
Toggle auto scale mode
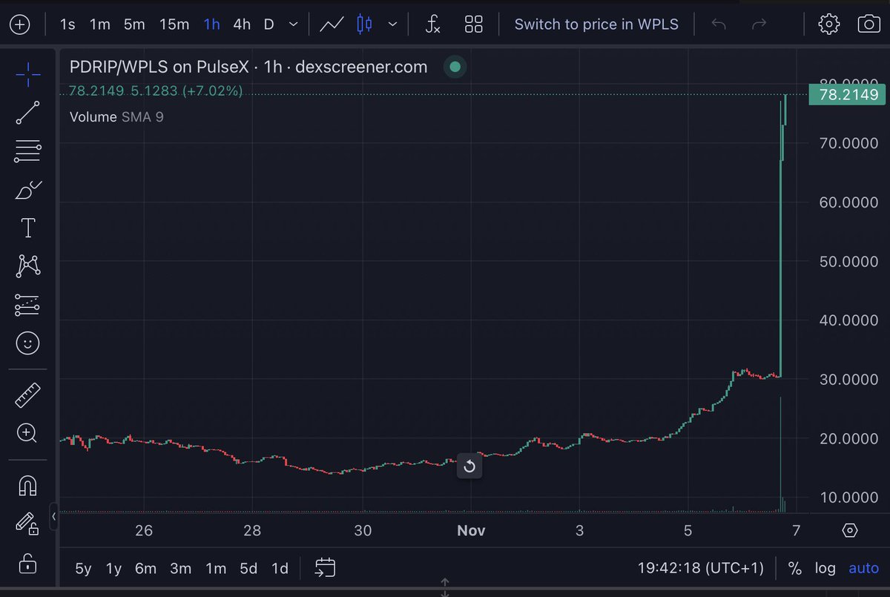(863, 569)
